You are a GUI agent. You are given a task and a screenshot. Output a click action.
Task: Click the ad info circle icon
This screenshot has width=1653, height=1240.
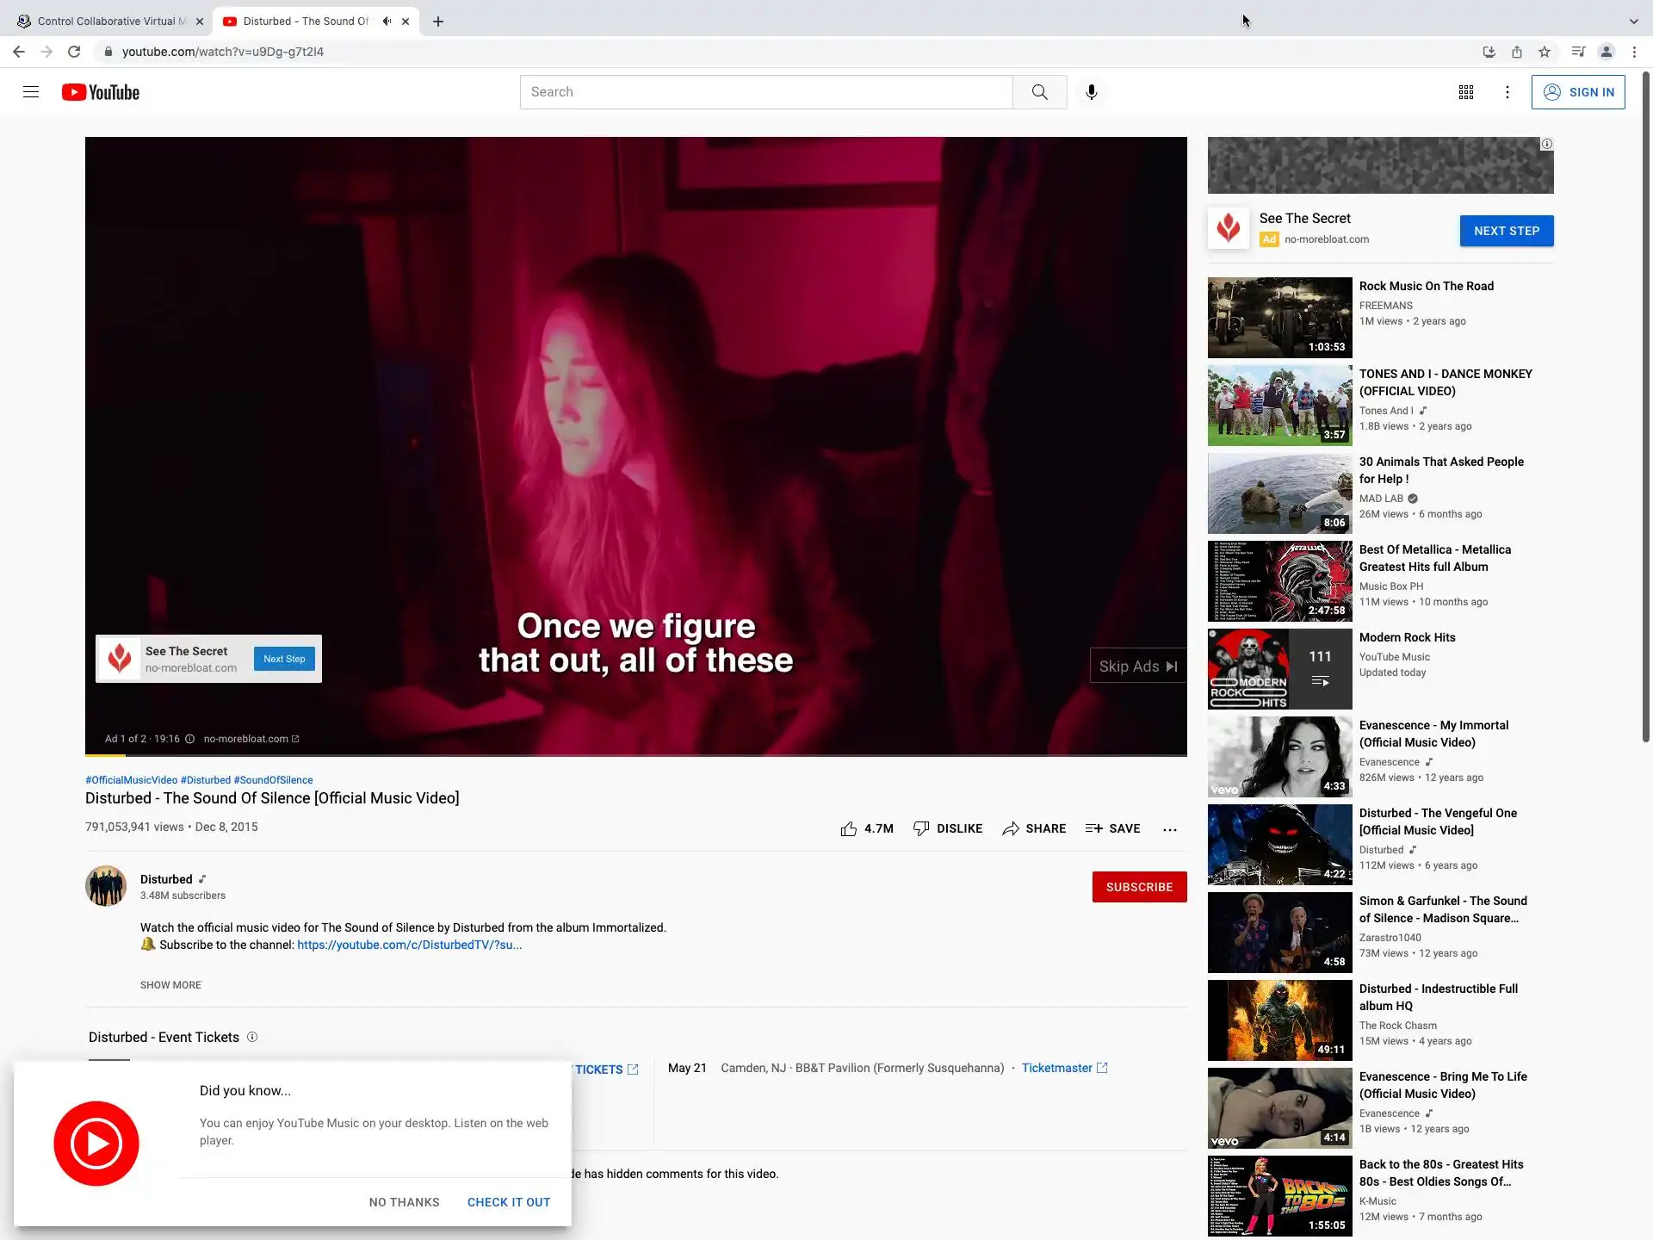click(189, 739)
